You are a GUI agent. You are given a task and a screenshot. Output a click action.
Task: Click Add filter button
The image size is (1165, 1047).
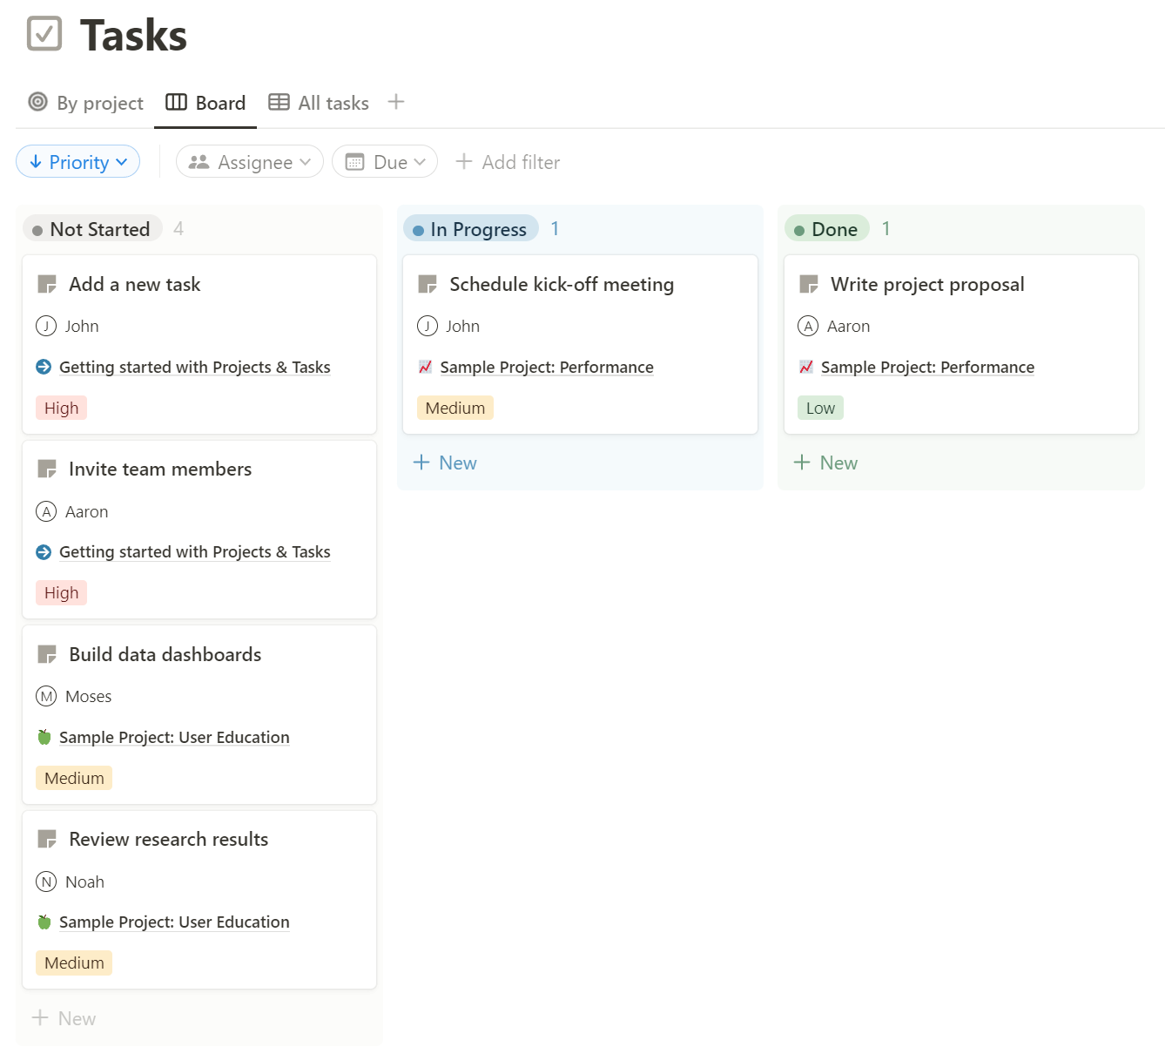(508, 162)
